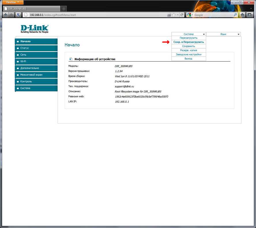Click the S add-on icon in the toolbar

click(x=18, y=15)
